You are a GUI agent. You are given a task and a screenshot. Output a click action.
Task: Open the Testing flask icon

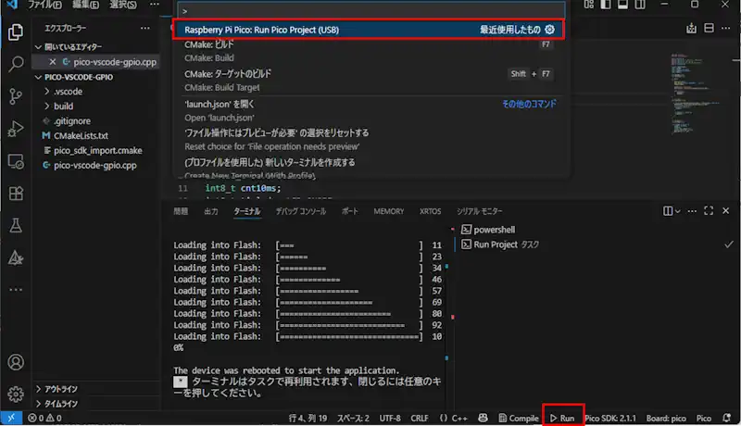pos(16,225)
